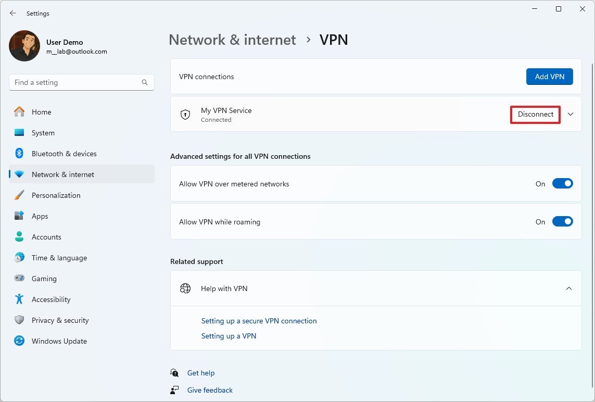The height and width of the screenshot is (402, 595).
Task: Open the Setting up a VPN link
Action: click(x=229, y=336)
